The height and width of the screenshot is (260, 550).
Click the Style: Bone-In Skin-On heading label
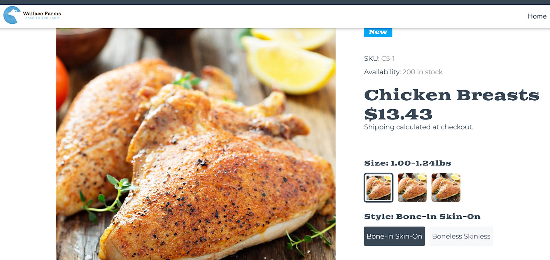click(x=422, y=217)
